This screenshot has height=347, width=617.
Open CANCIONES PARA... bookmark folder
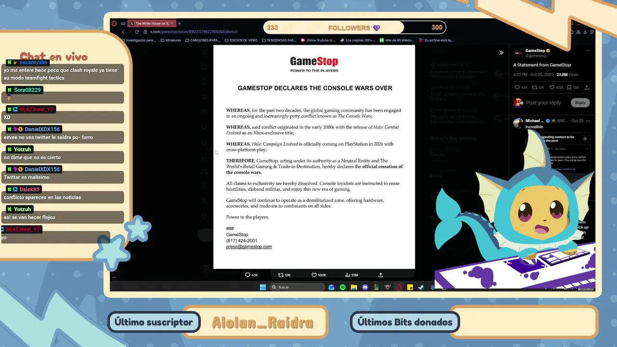coord(202,40)
